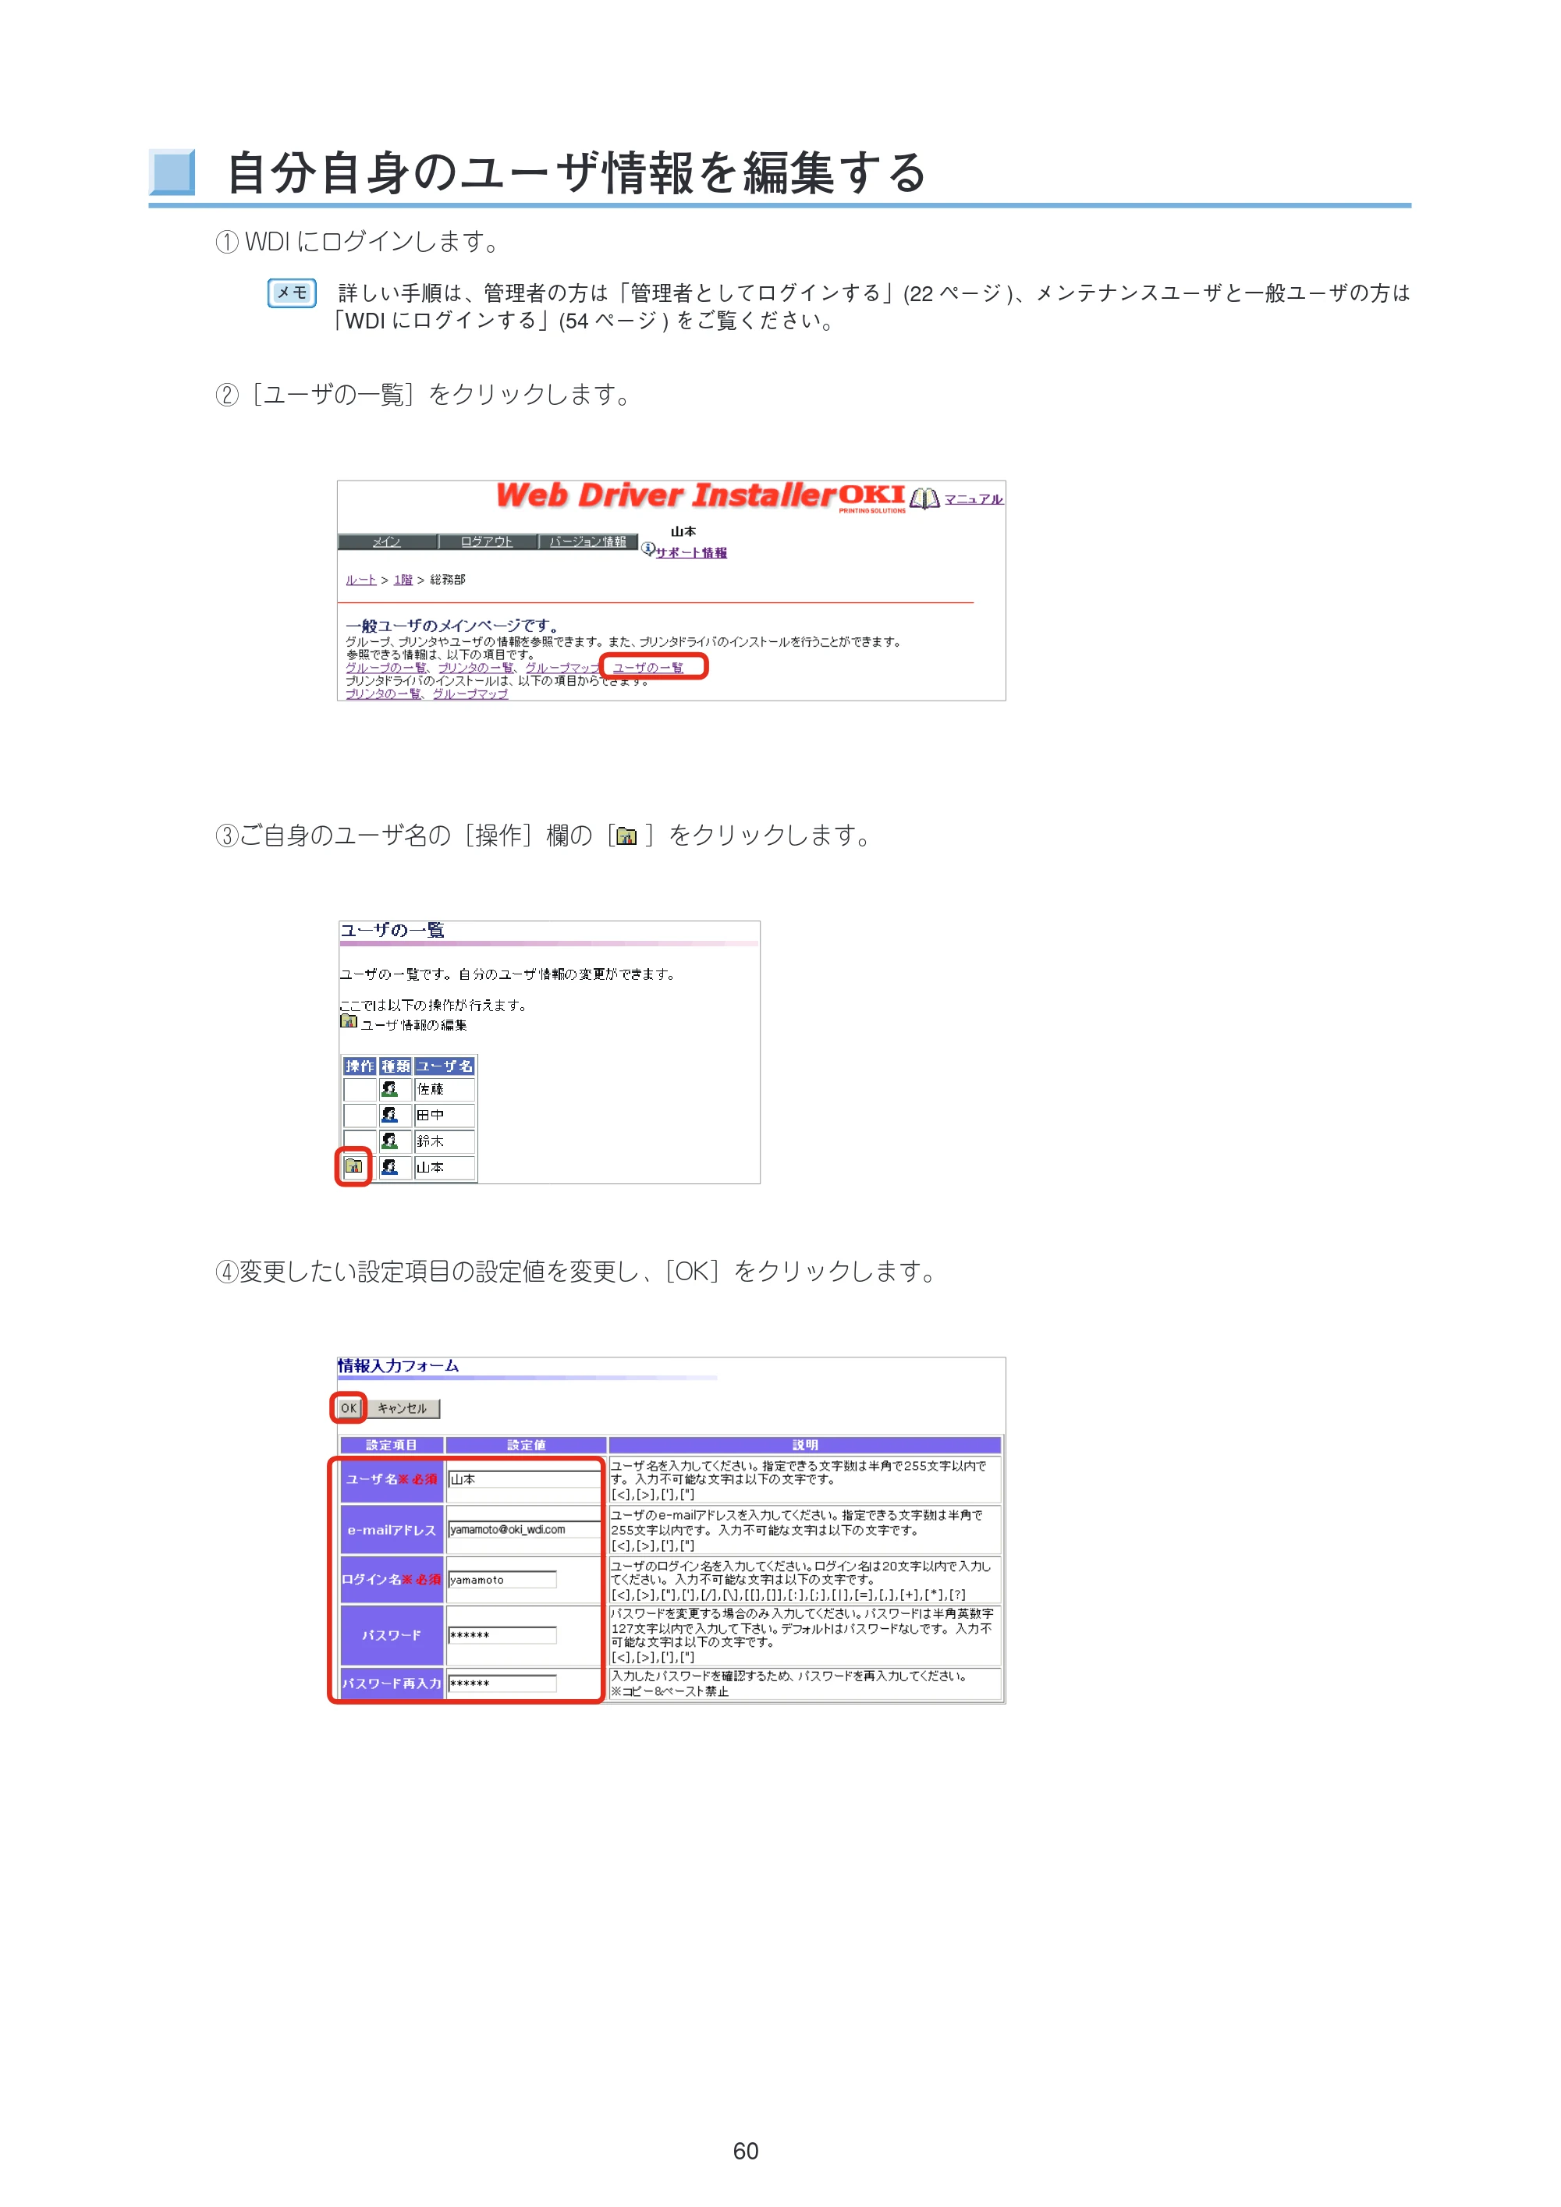Click the page number 60

click(745, 2152)
